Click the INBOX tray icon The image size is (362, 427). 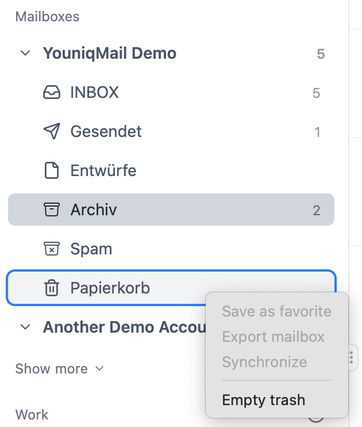tap(52, 93)
